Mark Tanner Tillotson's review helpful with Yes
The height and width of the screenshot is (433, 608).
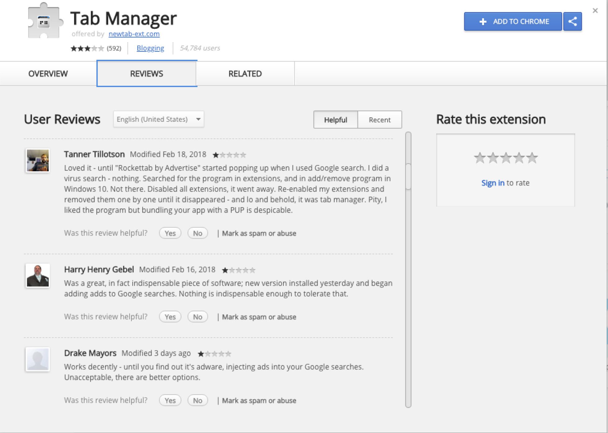coord(170,233)
